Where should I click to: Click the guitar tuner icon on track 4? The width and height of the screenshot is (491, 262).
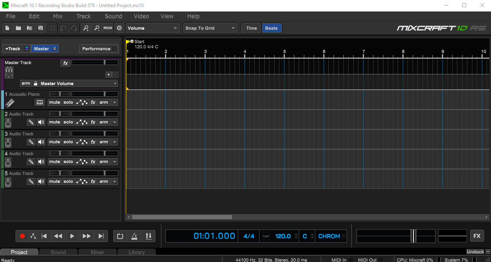tap(31, 162)
